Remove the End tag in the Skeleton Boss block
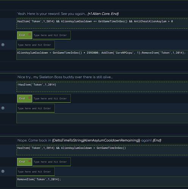Screen dimensions: 188x189 30,98
